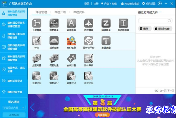
Task: Open the 安装评分 icon
Action: [71, 76]
